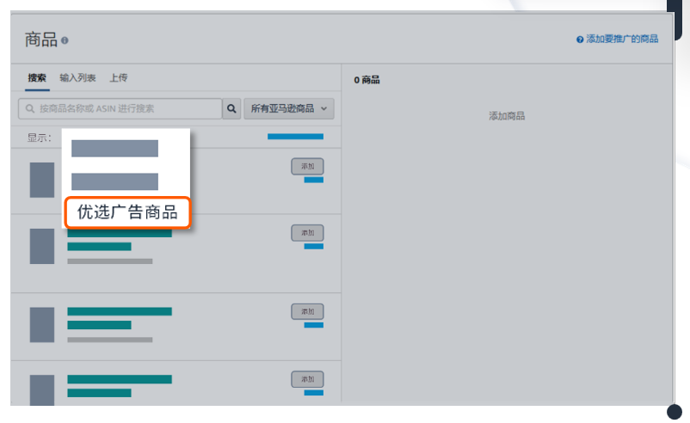Select 优选广告商品 from the dropdown list
Screen dimensions: 690x423
[127, 212]
